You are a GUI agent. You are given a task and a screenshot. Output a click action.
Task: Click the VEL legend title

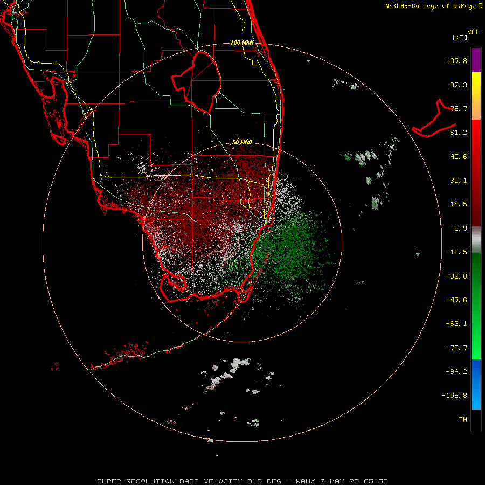(x=473, y=32)
